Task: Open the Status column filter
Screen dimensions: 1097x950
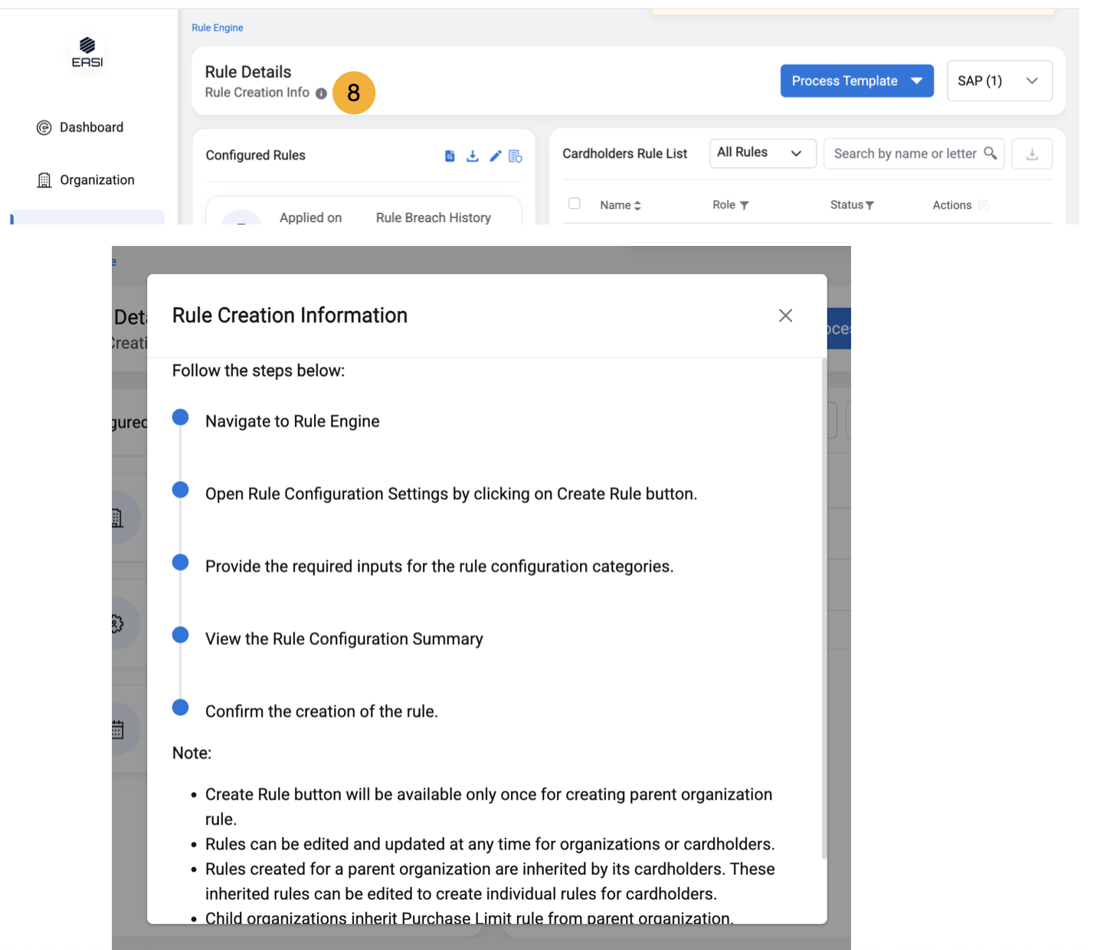Action: [869, 205]
